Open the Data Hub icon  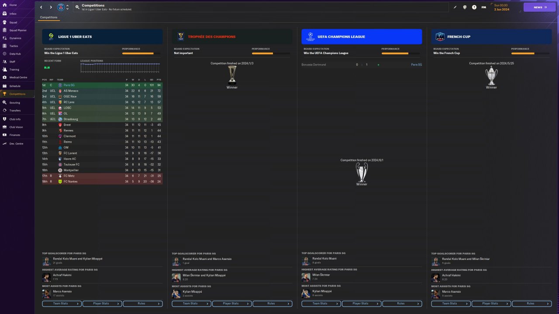click(4, 54)
